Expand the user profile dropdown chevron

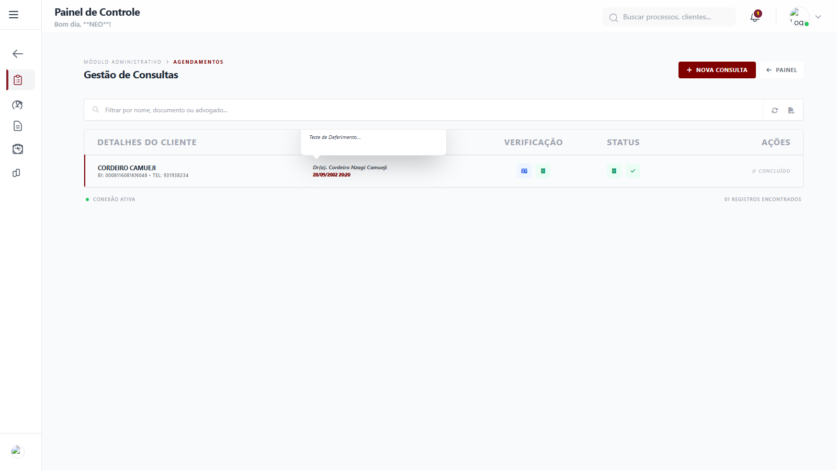(818, 17)
